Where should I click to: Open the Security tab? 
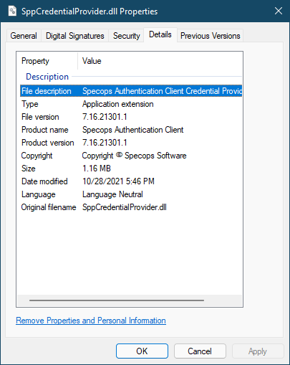click(x=127, y=36)
